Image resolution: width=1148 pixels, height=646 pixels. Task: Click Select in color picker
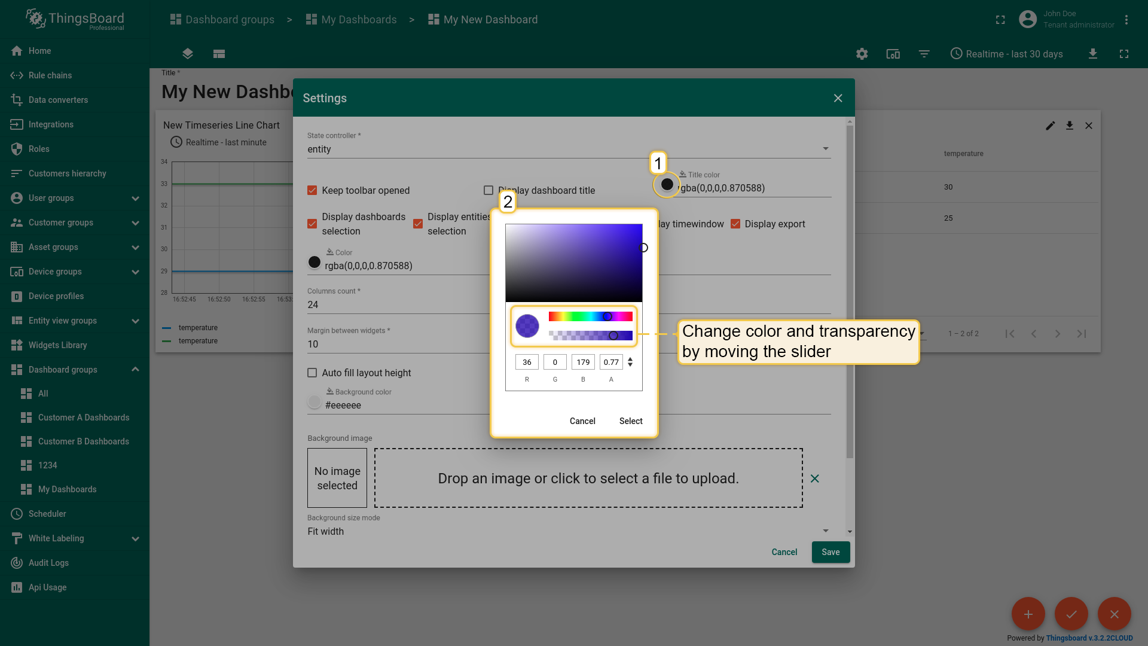(x=631, y=421)
